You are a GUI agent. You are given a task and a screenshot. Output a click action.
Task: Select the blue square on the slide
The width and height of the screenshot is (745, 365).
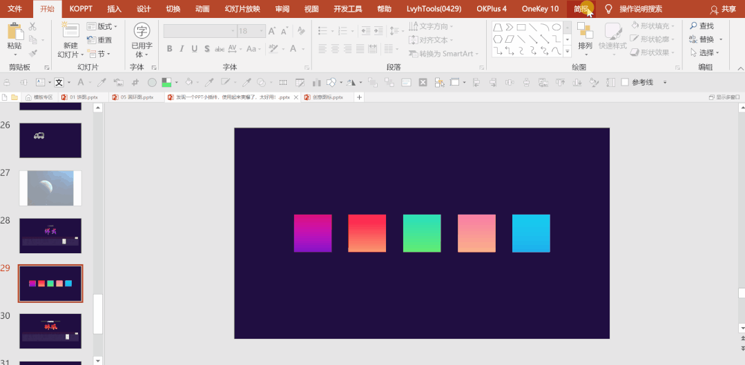click(x=531, y=233)
